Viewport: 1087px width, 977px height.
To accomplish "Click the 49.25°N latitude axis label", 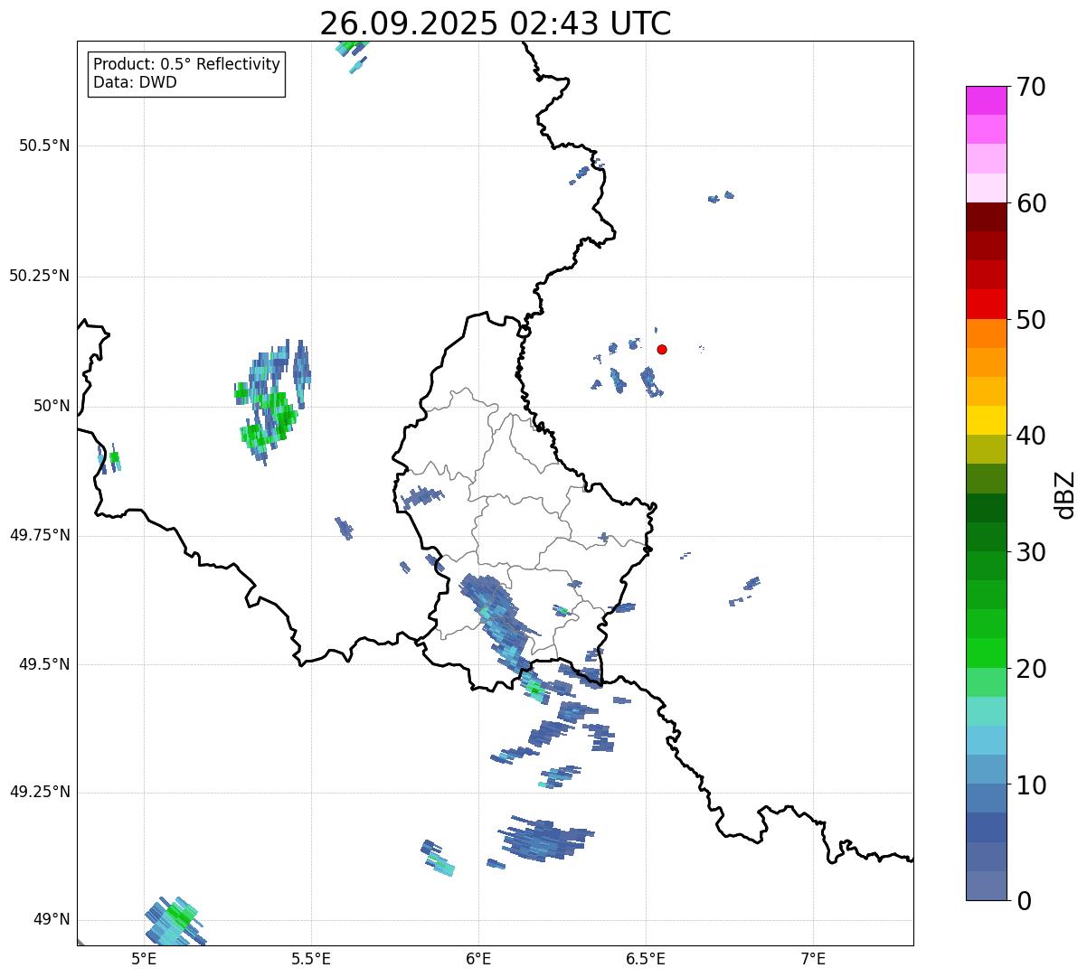I will [x=39, y=793].
